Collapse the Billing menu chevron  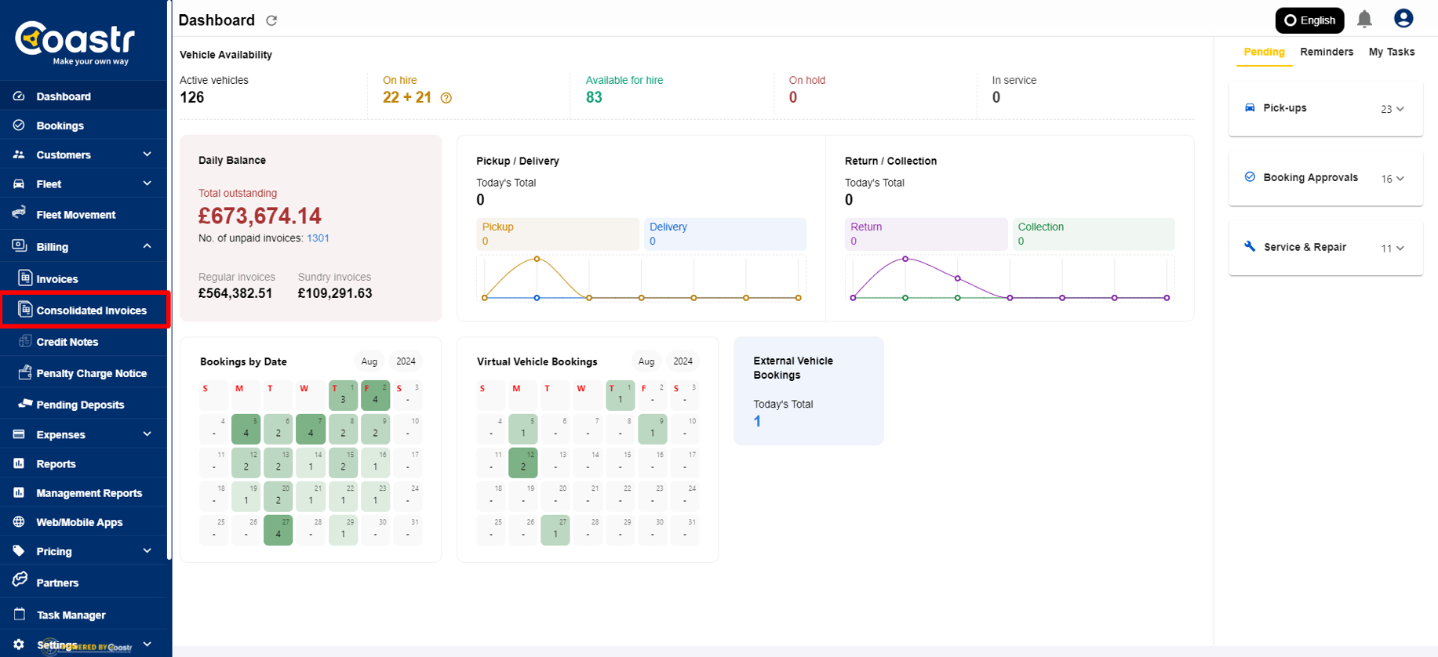click(147, 246)
